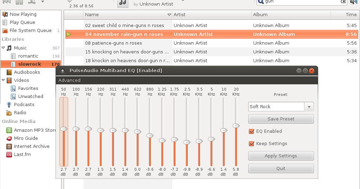Click the album art music note icon
The width and height of the screenshot is (360, 189).
tap(123, 2)
